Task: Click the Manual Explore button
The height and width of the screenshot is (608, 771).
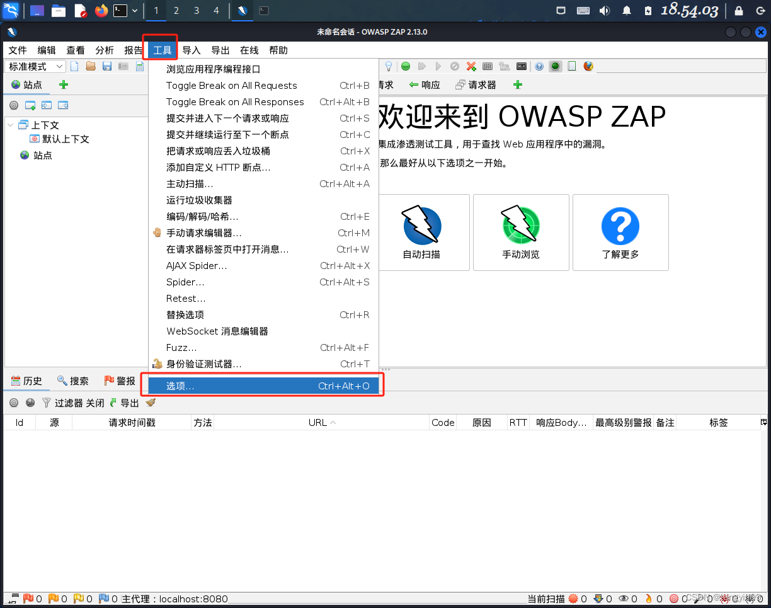Action: pyautogui.click(x=521, y=232)
